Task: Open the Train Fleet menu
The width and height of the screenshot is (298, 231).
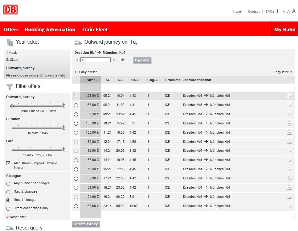Action: coord(95,29)
